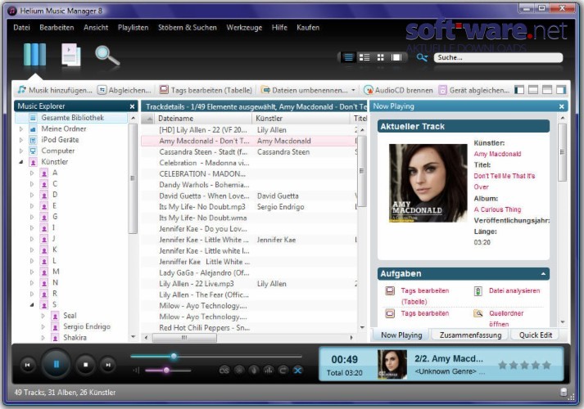
Task: Sort by the Künstler column header
Action: [301, 119]
